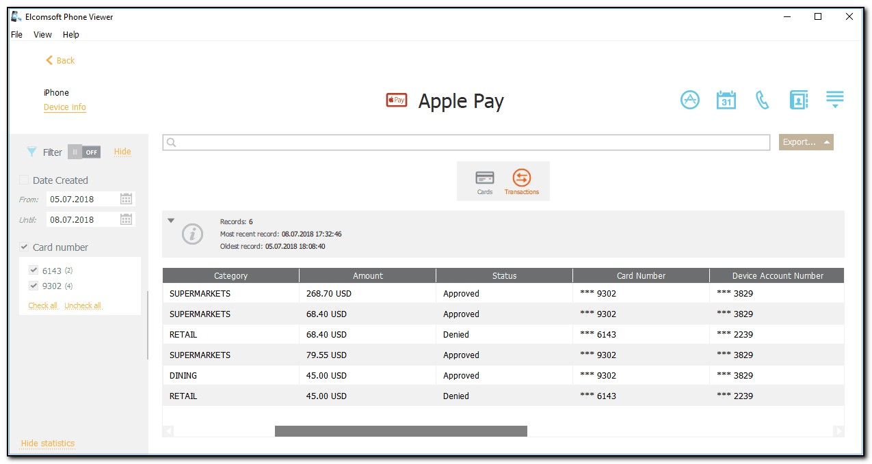This screenshot has height=464, width=872.
Task: Collapse the records info panel arrow
Action: tap(171, 221)
